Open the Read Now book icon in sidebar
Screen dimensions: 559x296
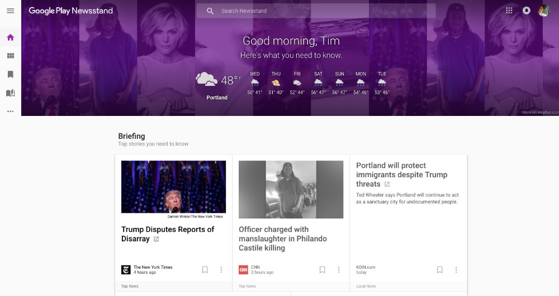[10, 93]
